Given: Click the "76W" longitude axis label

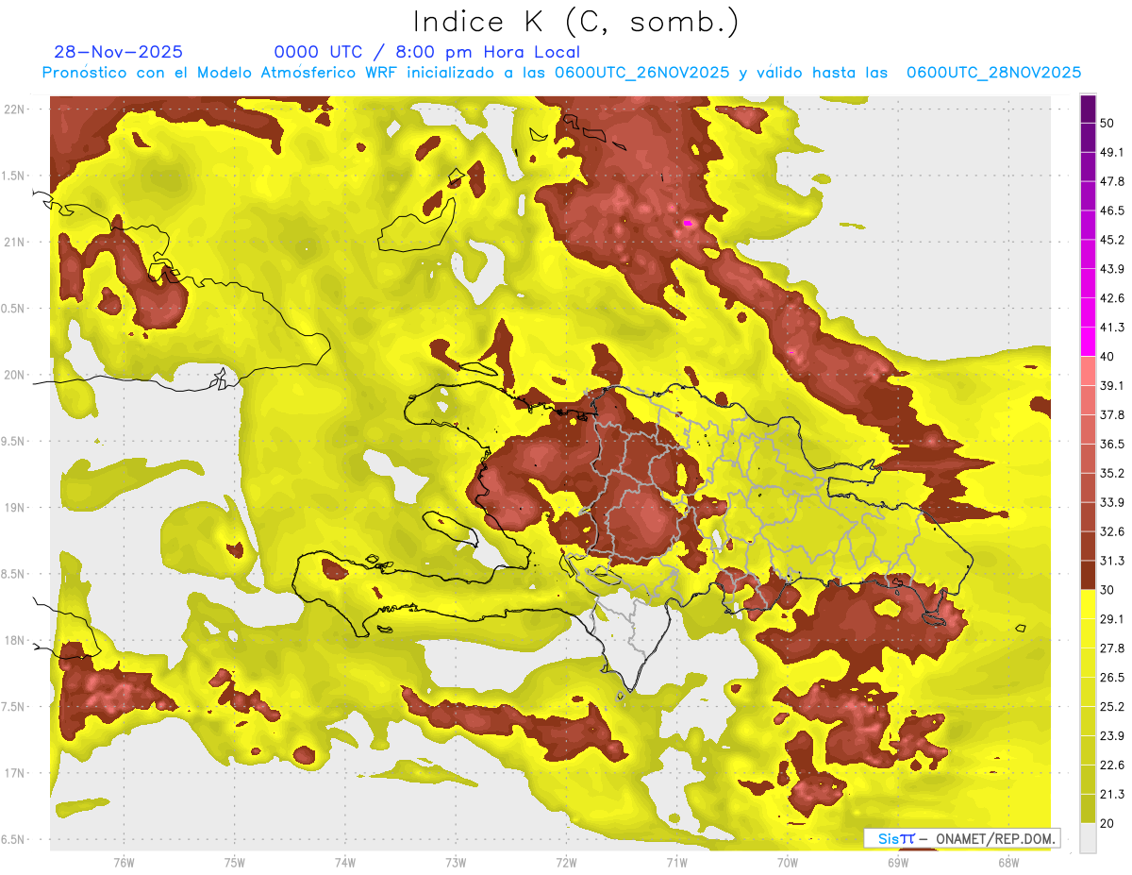Looking at the screenshot, I should pos(124,862).
